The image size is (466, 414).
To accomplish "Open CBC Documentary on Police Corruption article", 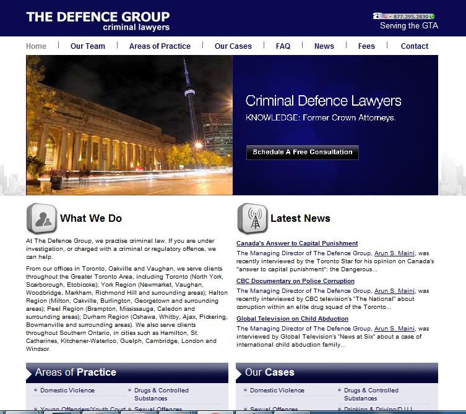I will point(295,281).
